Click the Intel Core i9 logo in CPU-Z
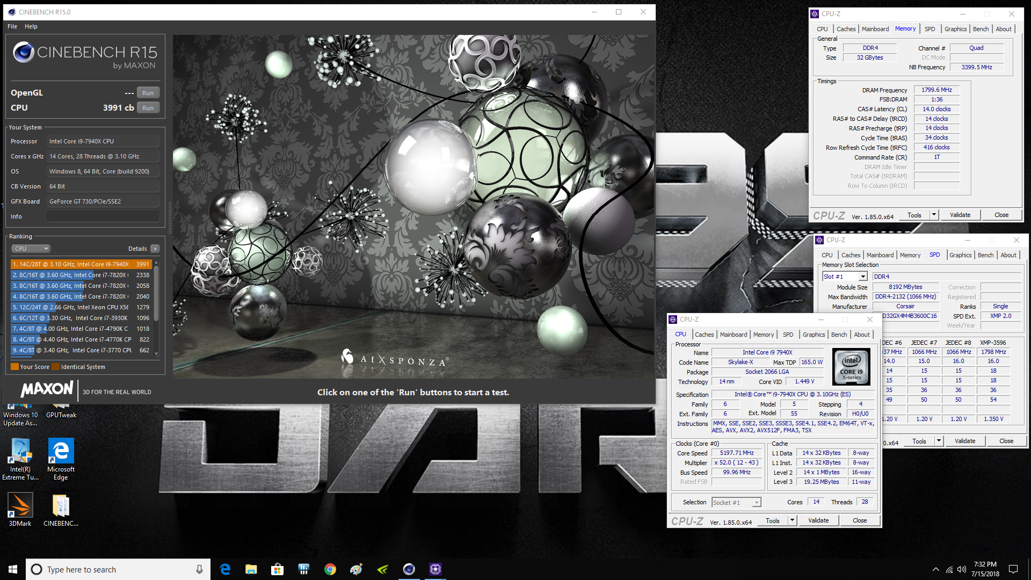Viewport: 1031px width, 580px height. (x=851, y=367)
